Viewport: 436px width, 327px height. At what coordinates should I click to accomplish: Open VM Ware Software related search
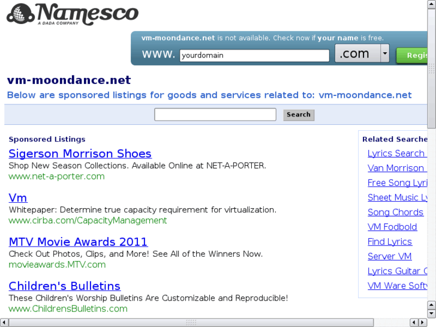(397, 286)
